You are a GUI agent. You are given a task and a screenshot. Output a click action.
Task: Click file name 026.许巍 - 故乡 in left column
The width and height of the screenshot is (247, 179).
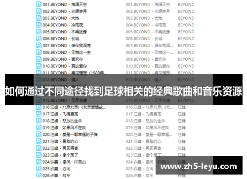pyautogui.click(x=56, y=176)
